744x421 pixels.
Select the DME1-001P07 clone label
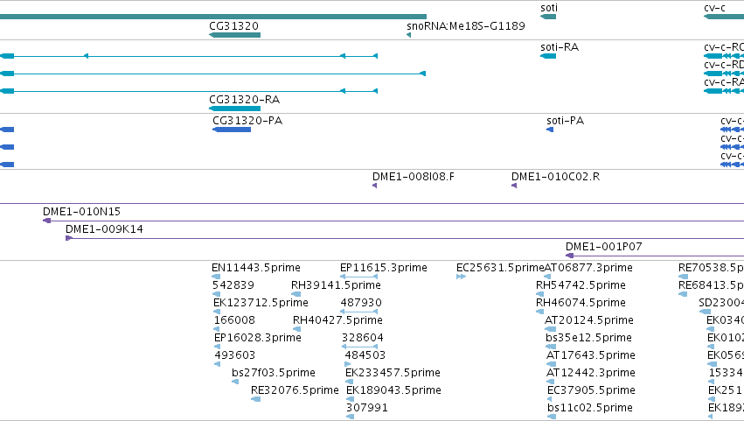603,247
